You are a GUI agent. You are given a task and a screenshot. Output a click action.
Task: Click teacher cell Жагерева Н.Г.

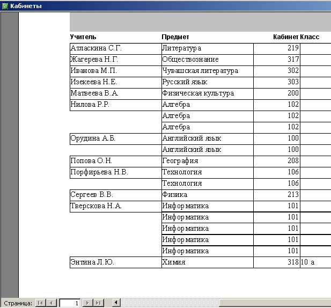click(x=116, y=60)
